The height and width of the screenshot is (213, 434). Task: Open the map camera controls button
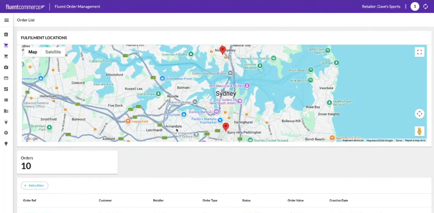(x=419, y=114)
